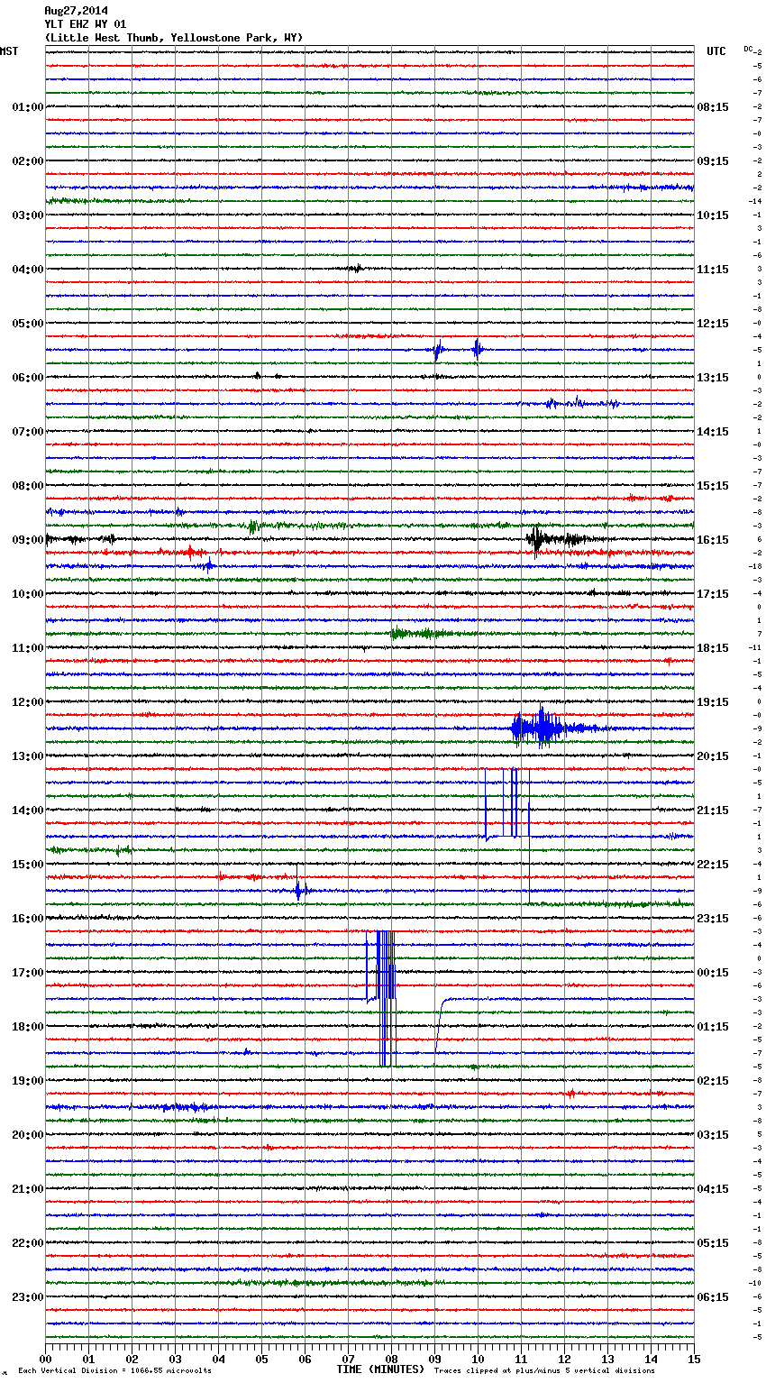Click the tall blue clipped spikes between 13:00 and 14:00
Viewport: 766px width, 1383px height.
click(507, 804)
